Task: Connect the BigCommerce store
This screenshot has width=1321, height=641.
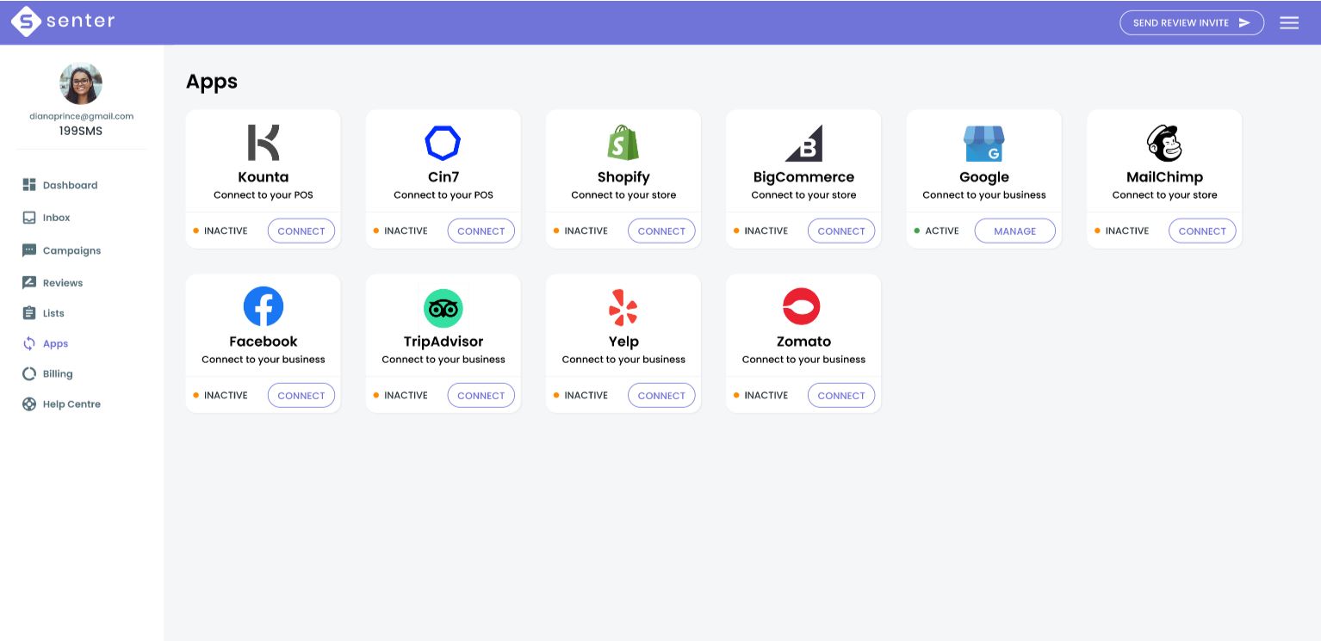Action: pyautogui.click(x=841, y=231)
